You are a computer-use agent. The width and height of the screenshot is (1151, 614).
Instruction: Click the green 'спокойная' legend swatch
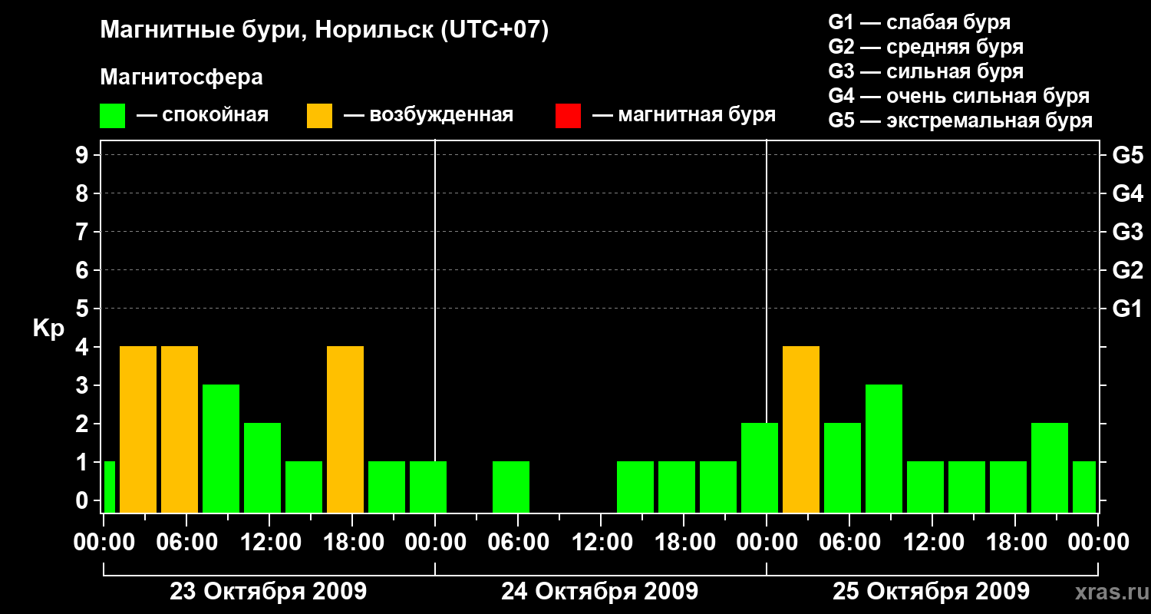tap(113, 116)
